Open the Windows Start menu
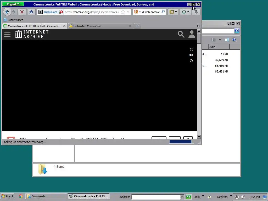268x201 pixels. tap(7, 196)
